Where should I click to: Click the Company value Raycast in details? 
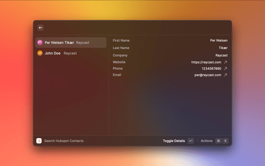pyautogui.click(x=221, y=55)
